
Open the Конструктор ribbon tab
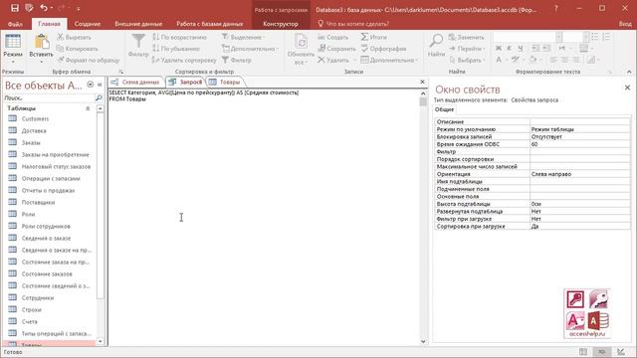pos(281,24)
